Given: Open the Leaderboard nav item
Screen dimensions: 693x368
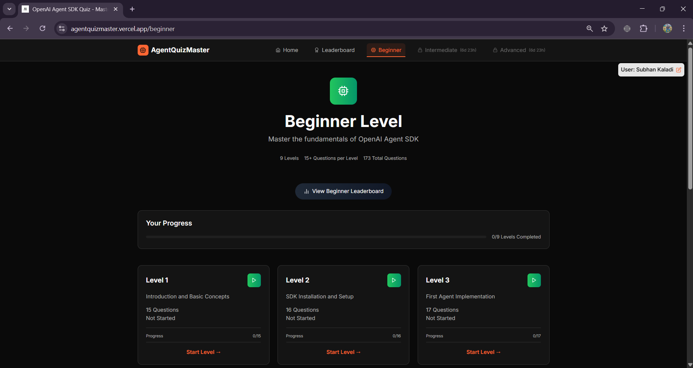Looking at the screenshot, I should pyautogui.click(x=335, y=50).
